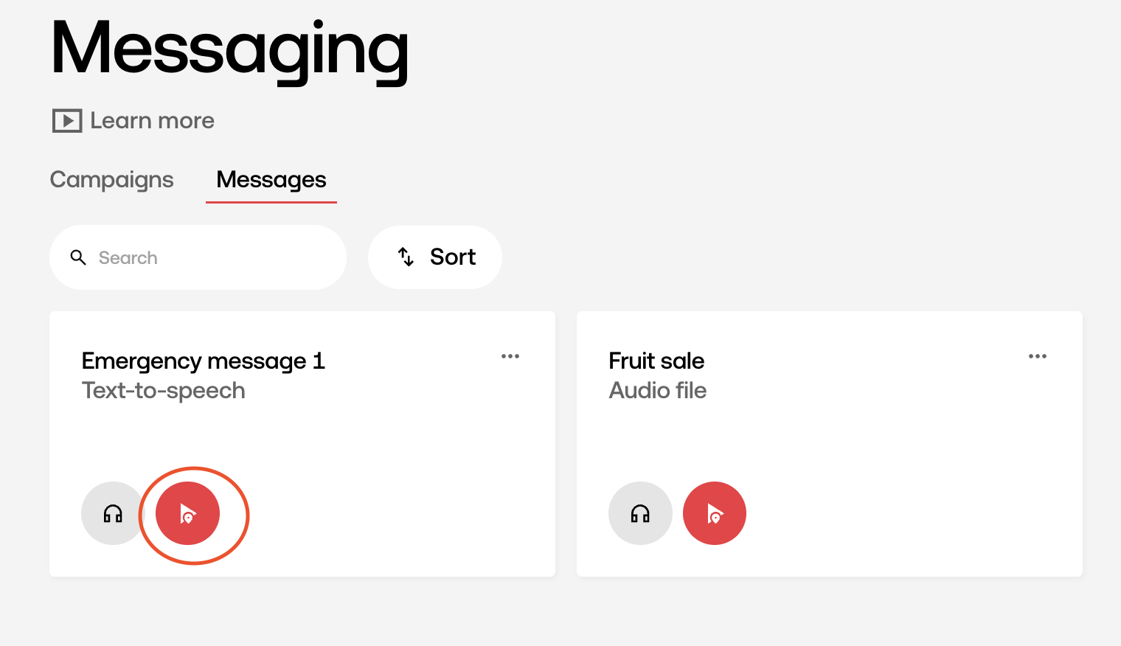Click the sort arrows icon

coord(406,257)
